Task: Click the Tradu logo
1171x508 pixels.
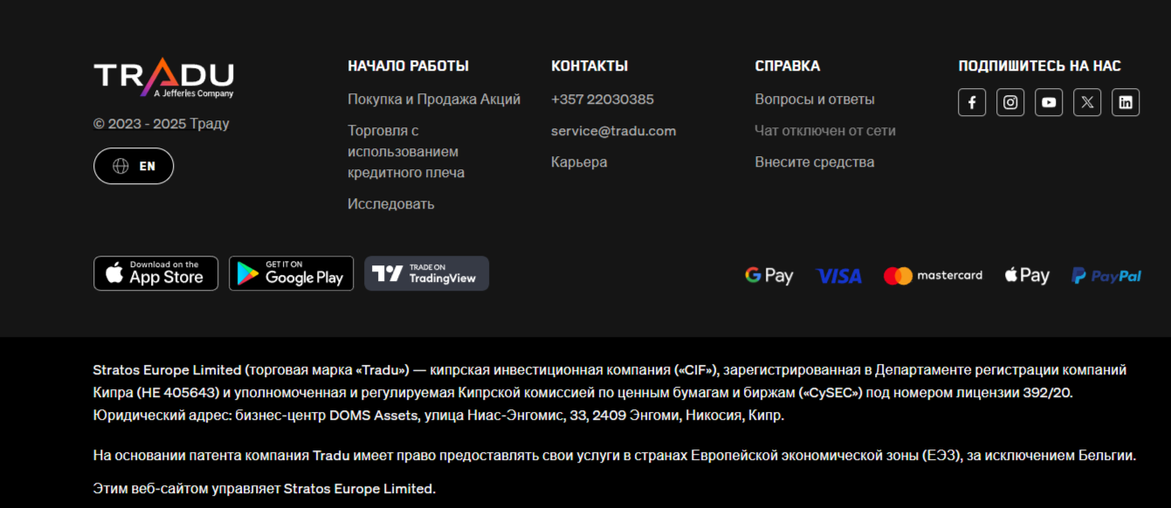Action: pyautogui.click(x=163, y=79)
